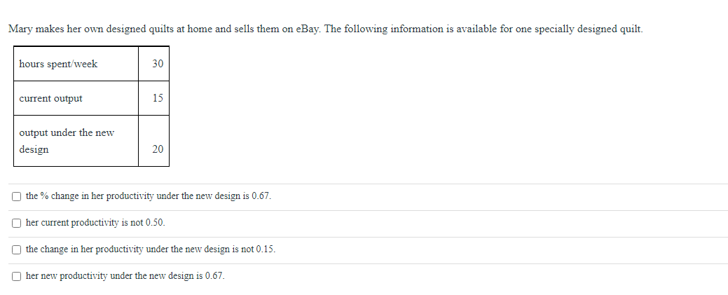
Task: Select the 'change in productivity is not 0.15' checkbox
Action: tap(16, 249)
